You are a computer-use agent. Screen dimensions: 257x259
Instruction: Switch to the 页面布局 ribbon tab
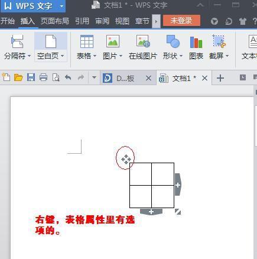[x=55, y=21]
